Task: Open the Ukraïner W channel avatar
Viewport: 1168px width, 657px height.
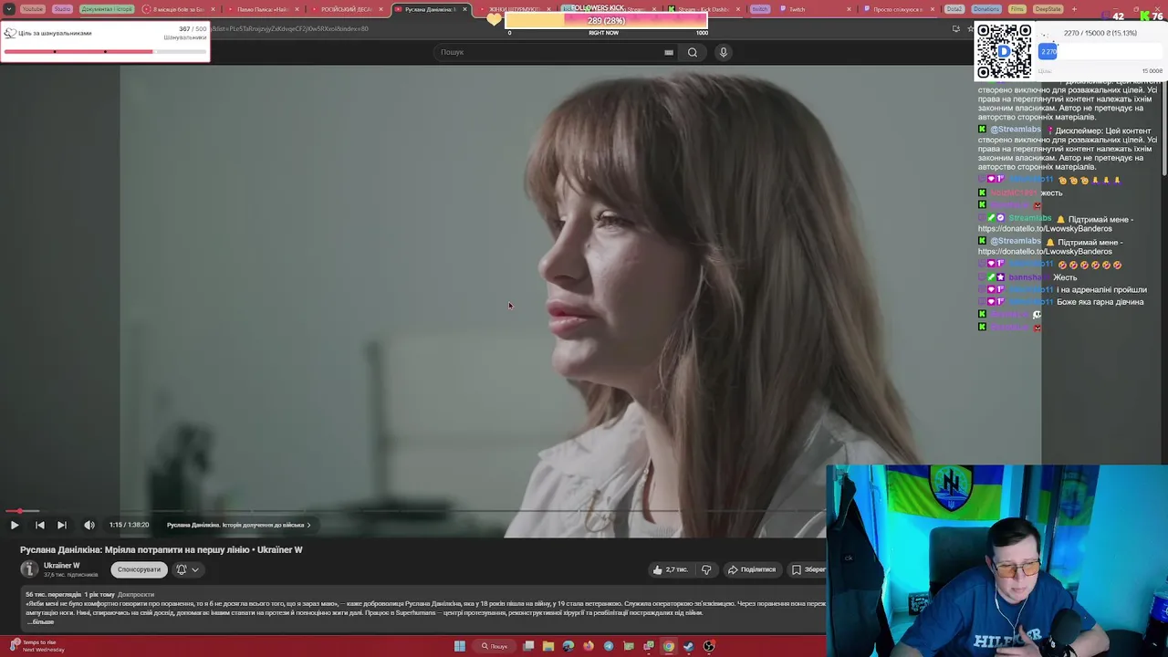Action: point(29,569)
